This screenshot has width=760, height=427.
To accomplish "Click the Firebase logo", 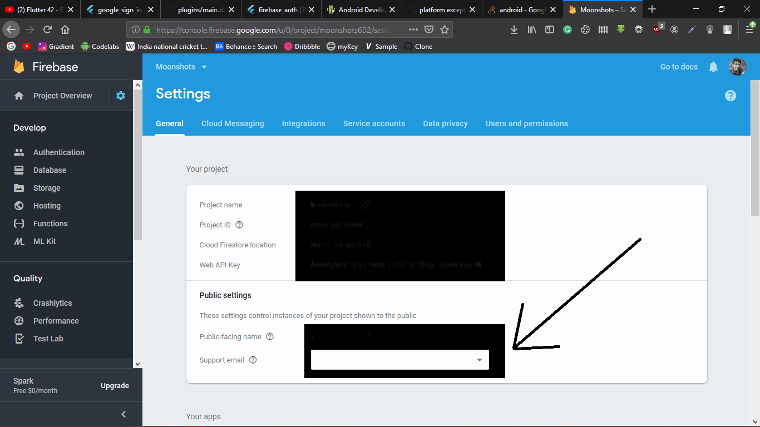I will click(46, 67).
